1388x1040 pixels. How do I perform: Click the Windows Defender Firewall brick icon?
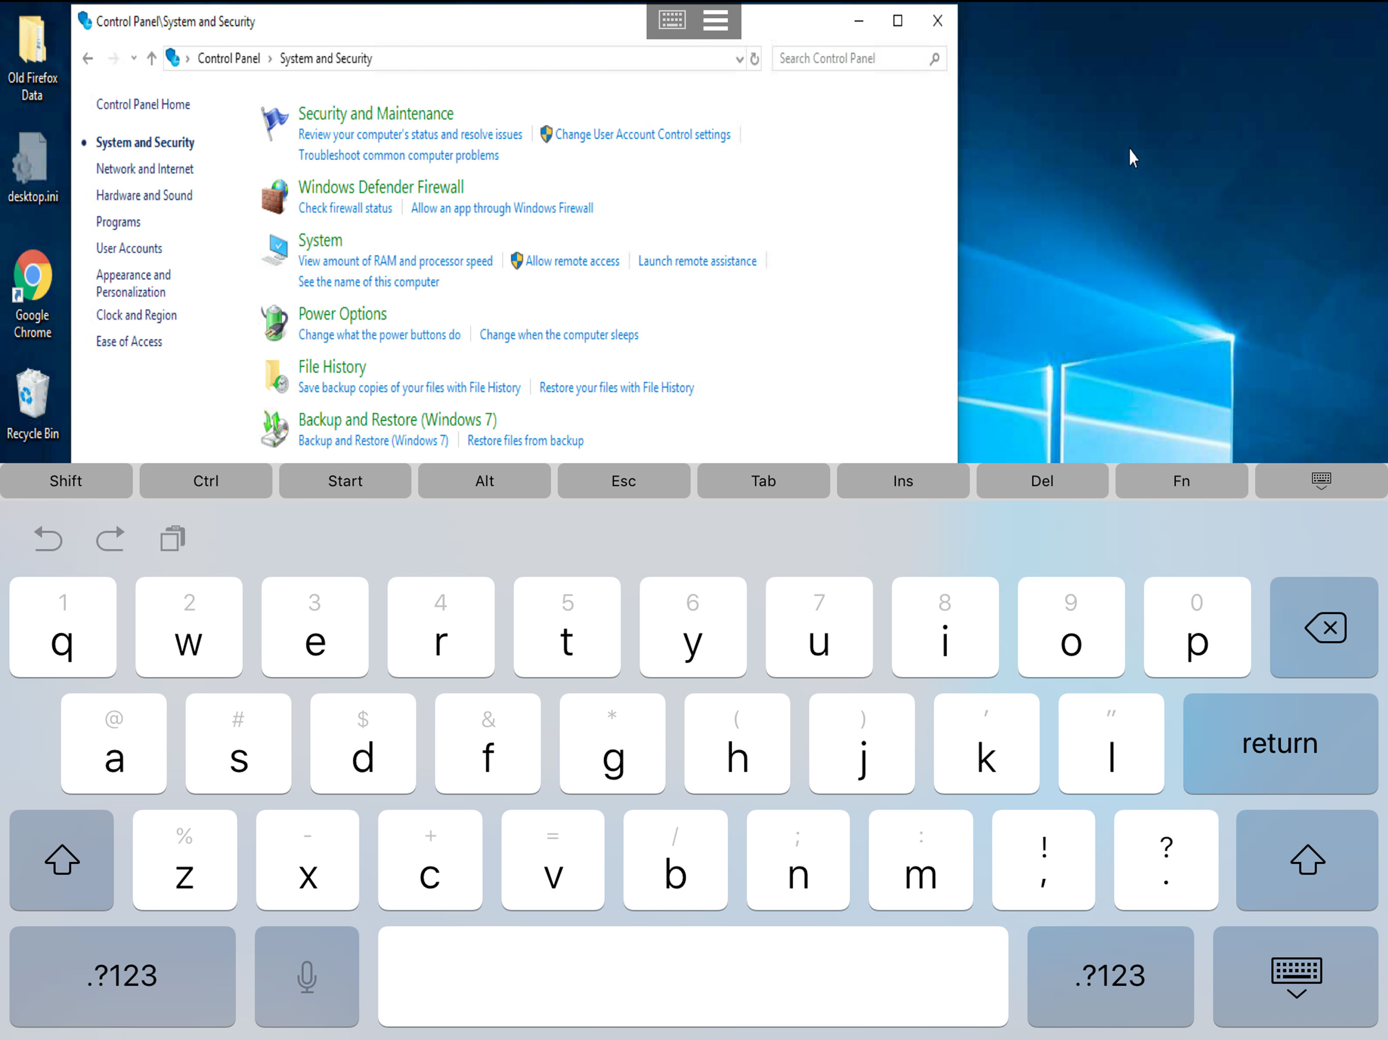[x=274, y=197]
